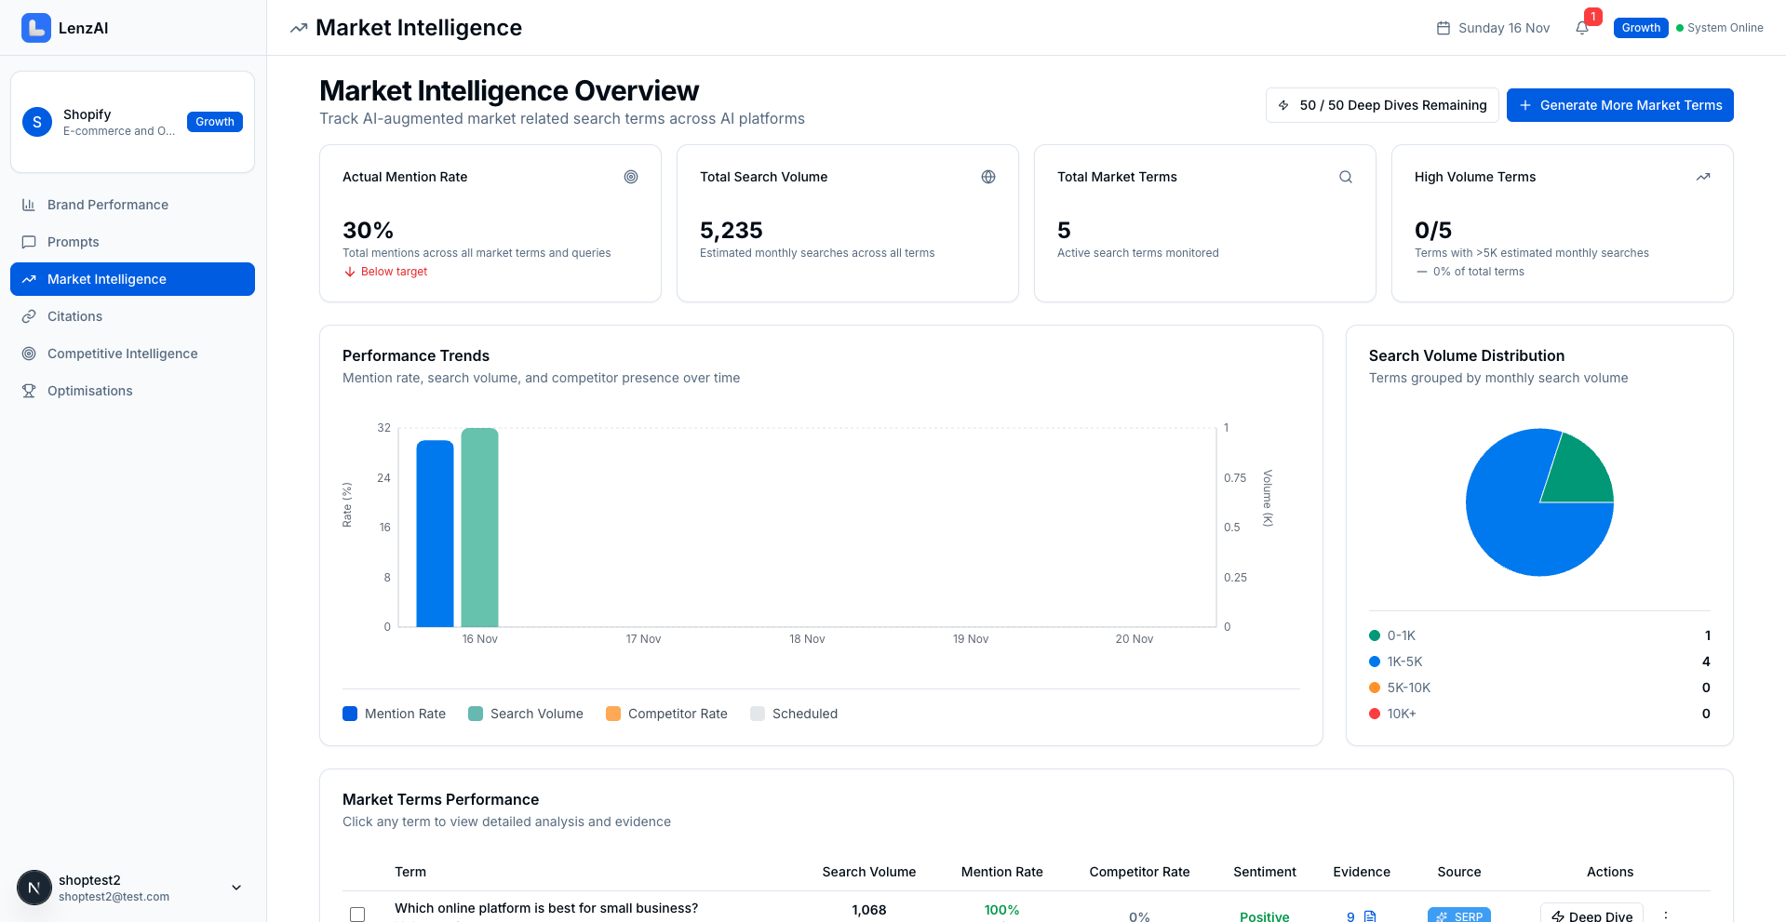
Task: Open the Prompts section in sidebar
Action: 31,242
